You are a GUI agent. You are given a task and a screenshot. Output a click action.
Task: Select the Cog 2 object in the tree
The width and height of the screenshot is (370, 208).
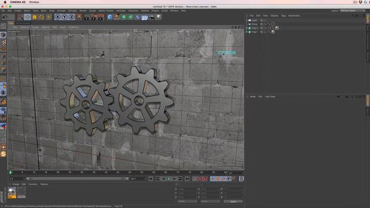pyautogui.click(x=254, y=28)
